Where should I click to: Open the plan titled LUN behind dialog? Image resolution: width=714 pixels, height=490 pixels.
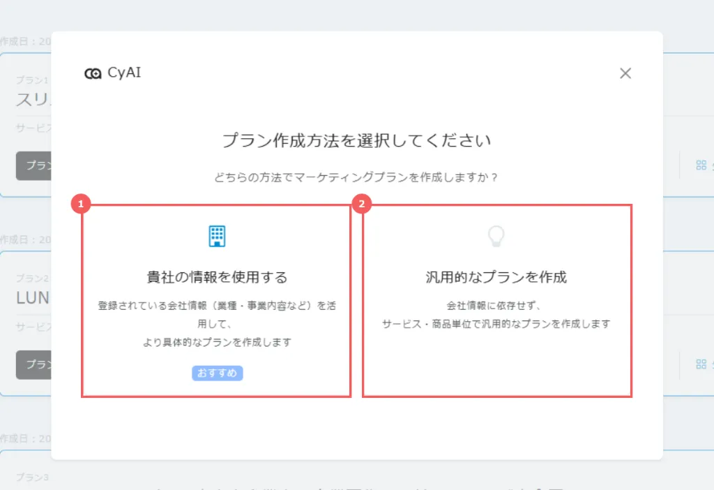coord(33,298)
